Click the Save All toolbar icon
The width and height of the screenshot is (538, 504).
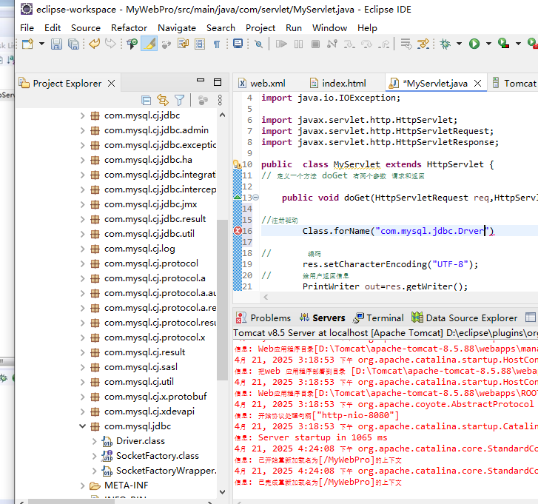[73, 44]
